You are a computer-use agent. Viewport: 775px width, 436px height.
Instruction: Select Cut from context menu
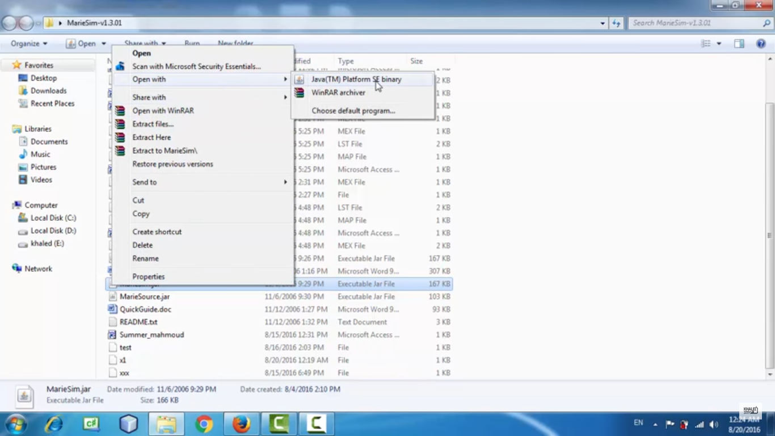[138, 200]
